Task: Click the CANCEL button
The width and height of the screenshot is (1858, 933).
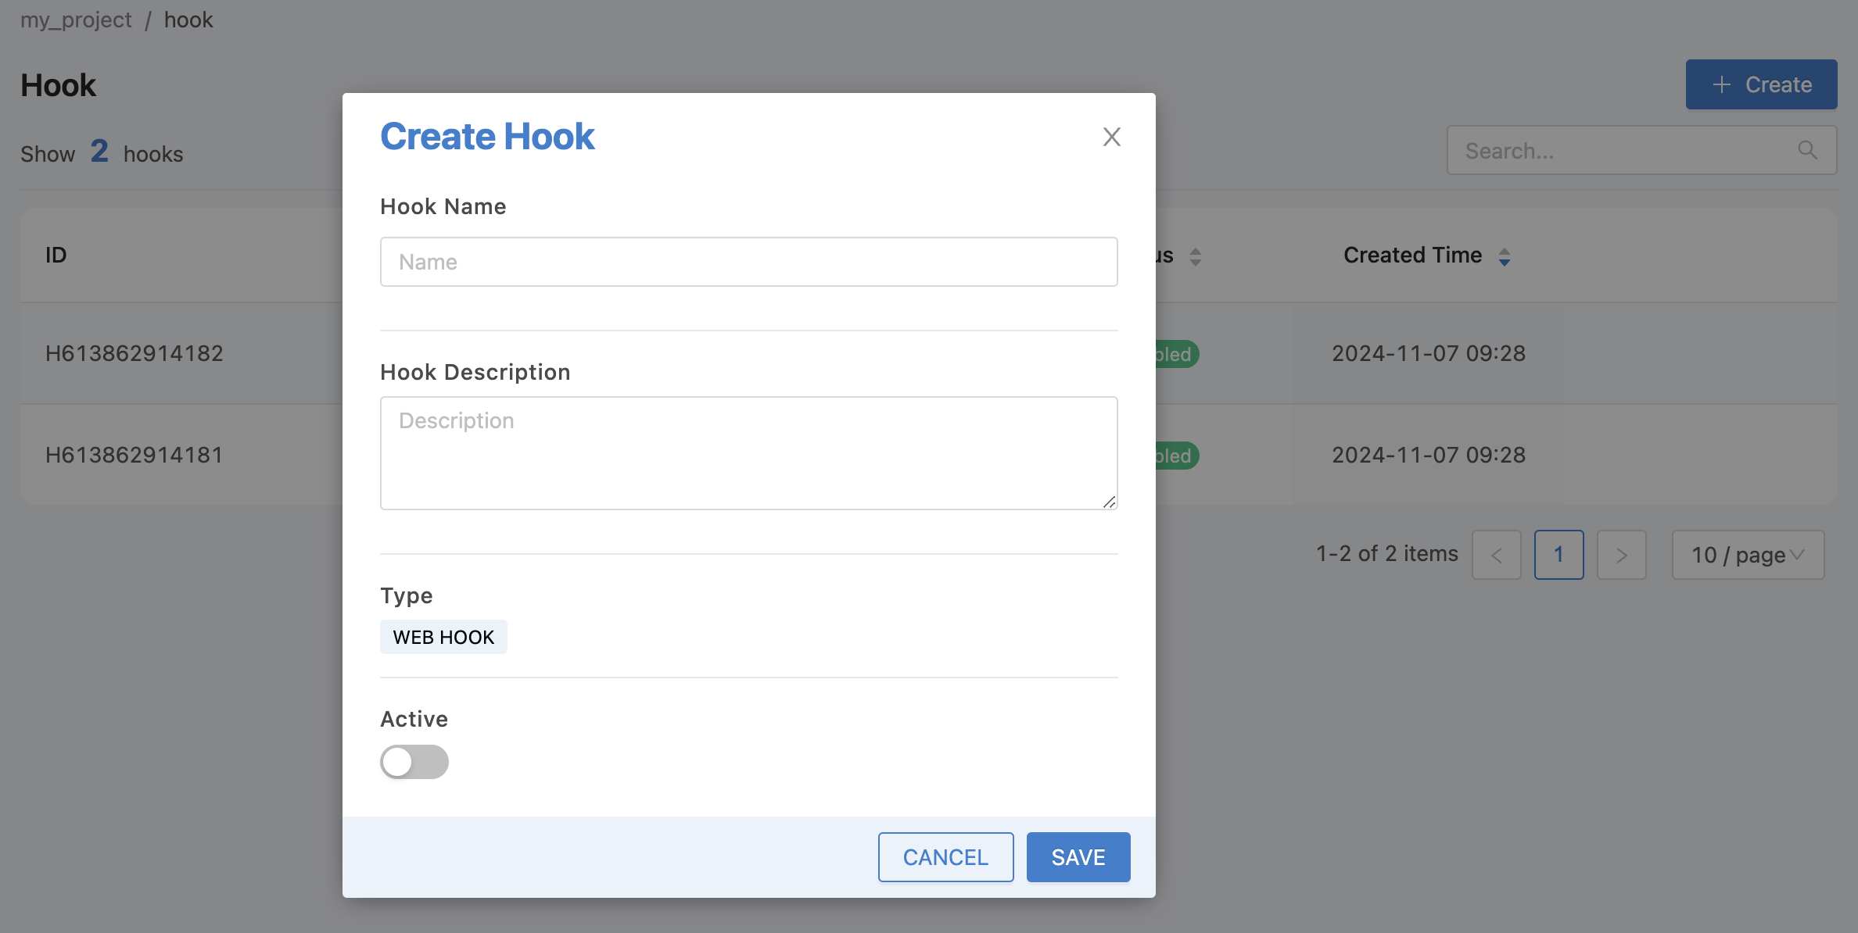Action: [x=946, y=857]
